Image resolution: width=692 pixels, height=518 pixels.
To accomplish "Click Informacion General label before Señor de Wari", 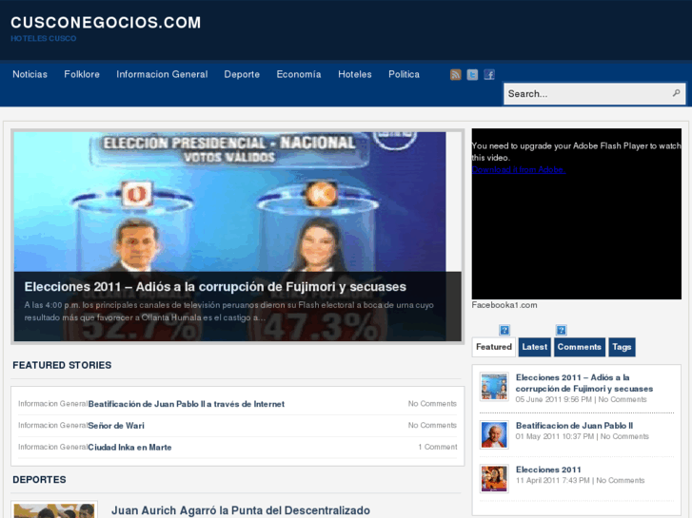I will 53,425.
